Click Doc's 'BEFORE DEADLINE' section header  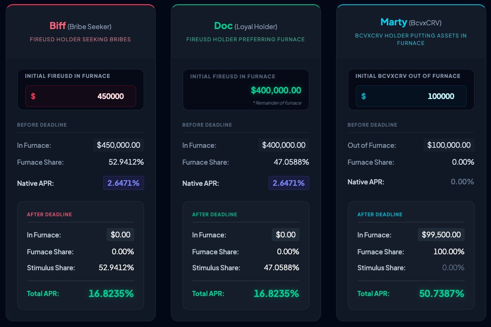point(207,125)
